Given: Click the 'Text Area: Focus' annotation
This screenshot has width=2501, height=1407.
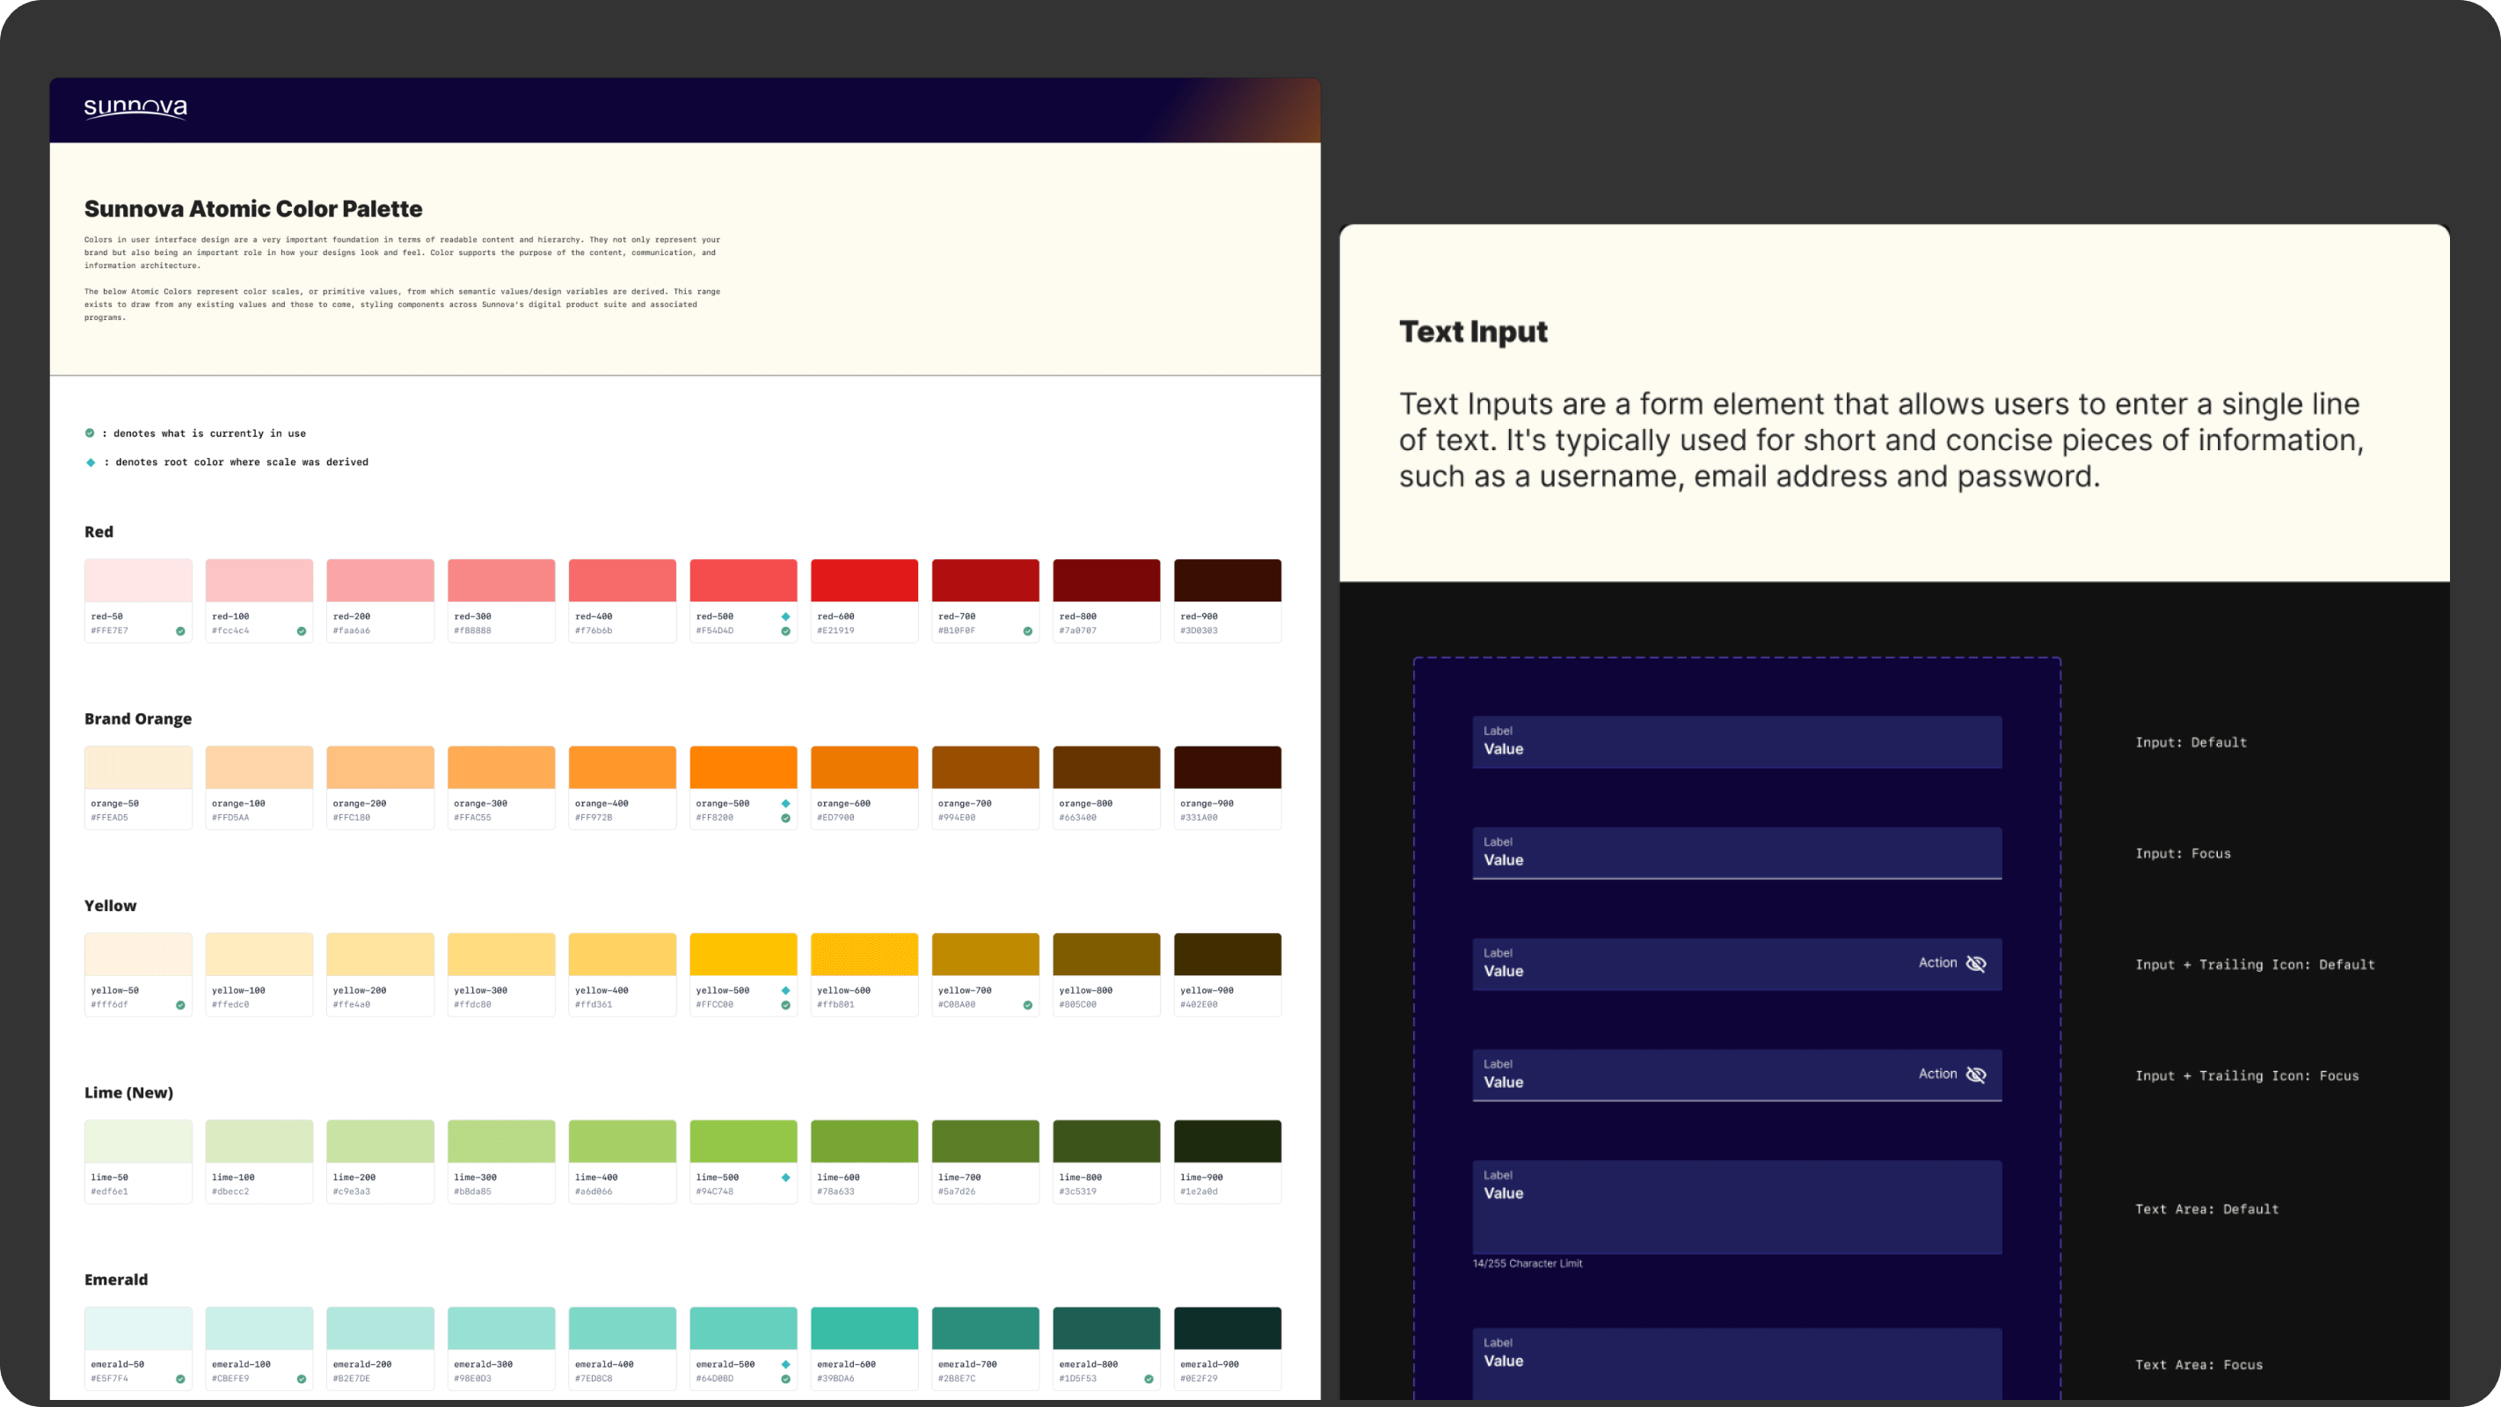Looking at the screenshot, I should click(2198, 1366).
